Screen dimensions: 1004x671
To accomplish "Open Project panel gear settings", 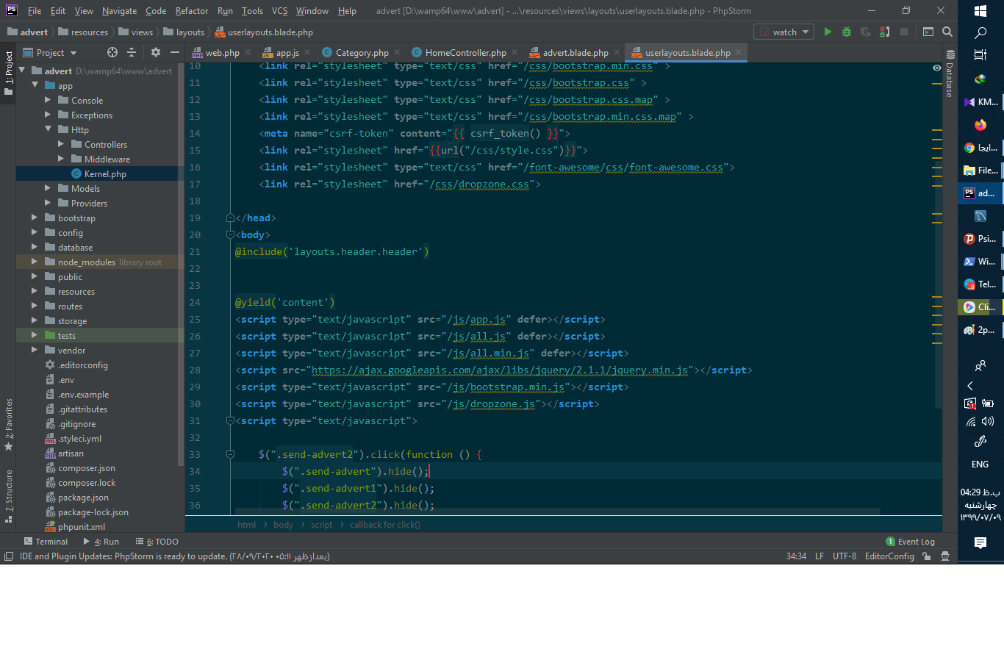I will coord(155,52).
